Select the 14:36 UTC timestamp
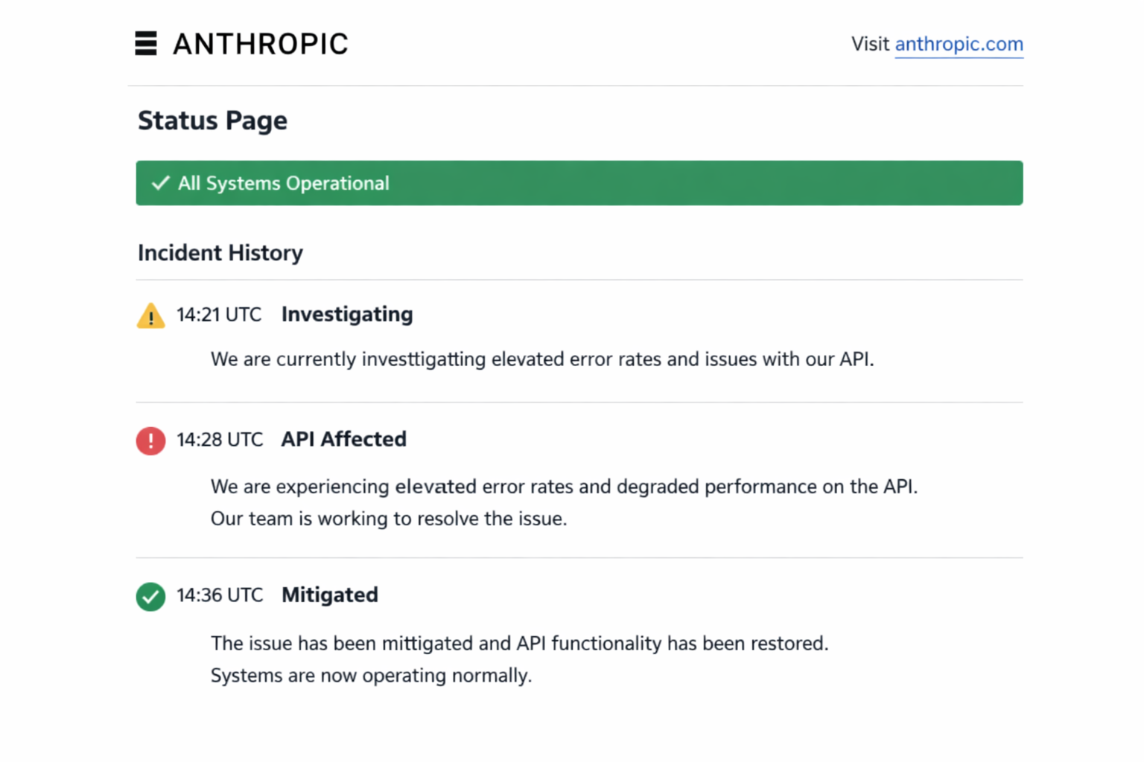This screenshot has width=1144, height=762. (220, 595)
